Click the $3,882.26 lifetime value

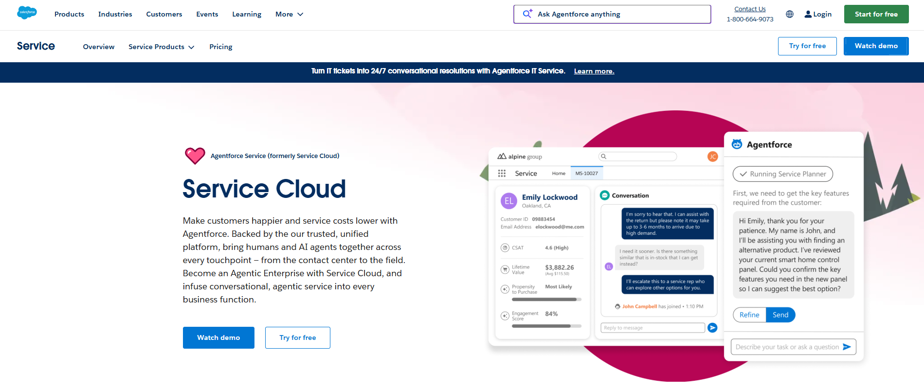click(x=560, y=267)
